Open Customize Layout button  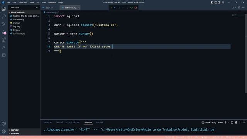223,2
